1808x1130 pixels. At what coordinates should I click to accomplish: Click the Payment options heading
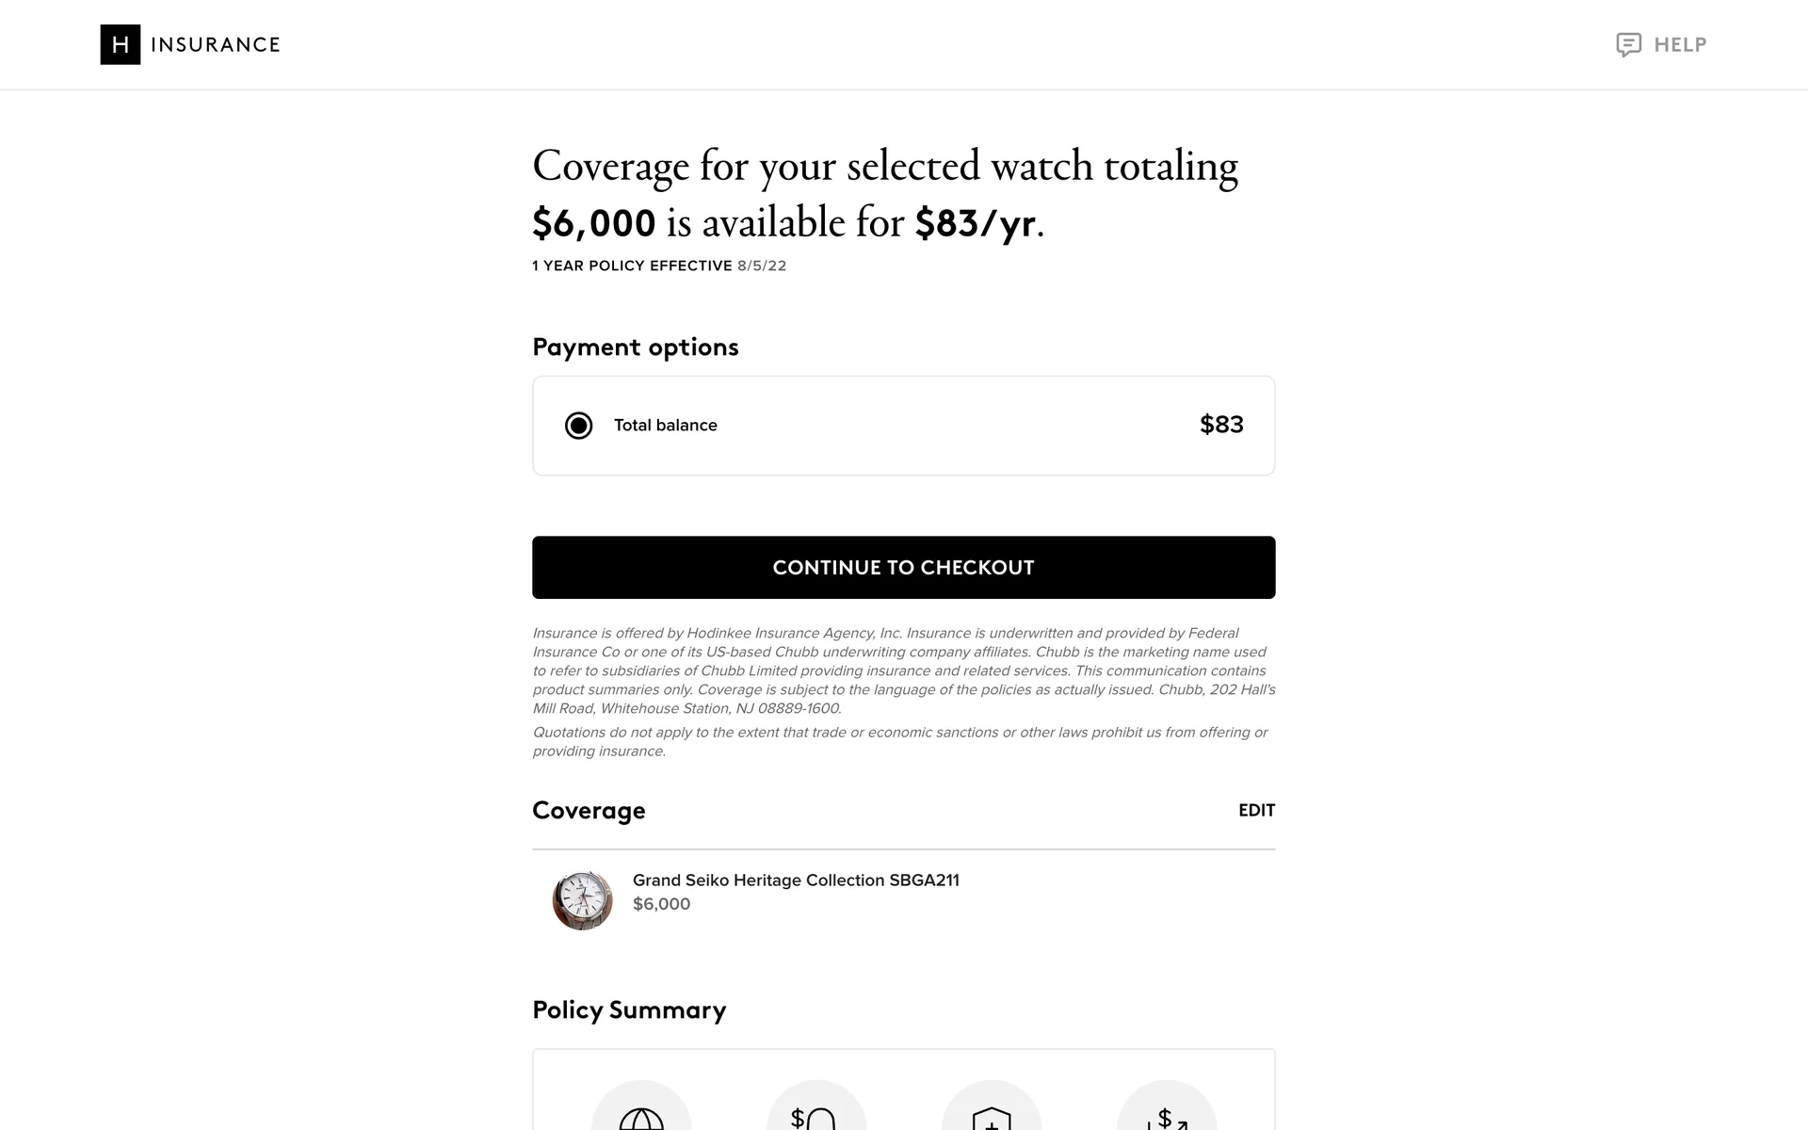click(635, 347)
